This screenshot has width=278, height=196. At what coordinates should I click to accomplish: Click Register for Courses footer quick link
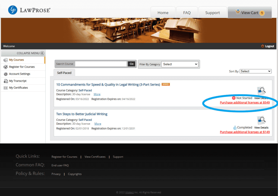(64, 157)
